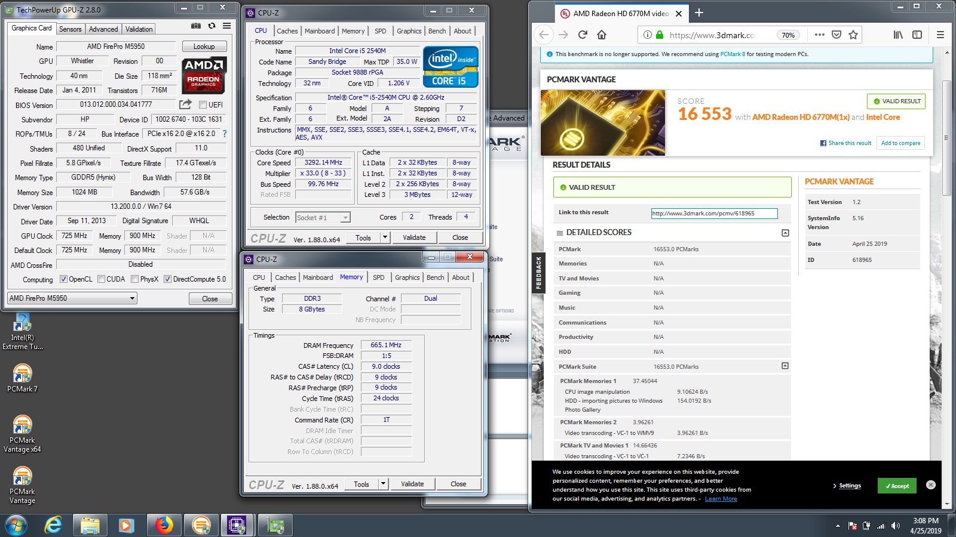
Task: Click the AMD Radeon Graphics logo
Action: 203,75
